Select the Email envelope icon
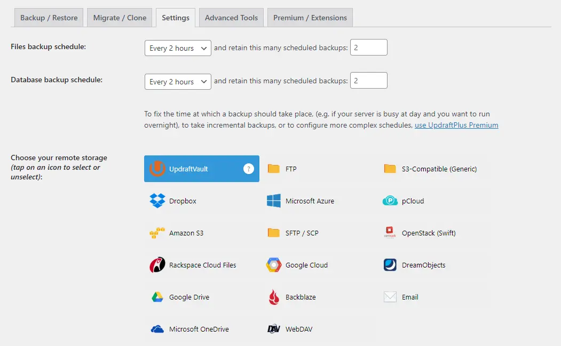This screenshot has height=346, width=561. point(390,297)
